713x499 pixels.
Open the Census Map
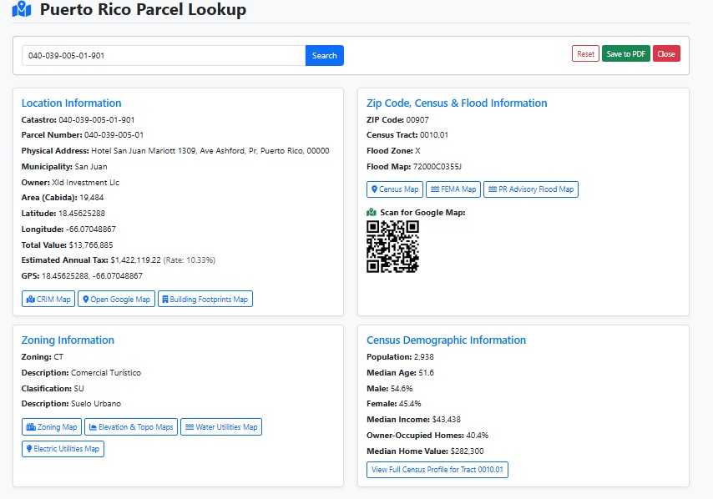click(x=395, y=189)
